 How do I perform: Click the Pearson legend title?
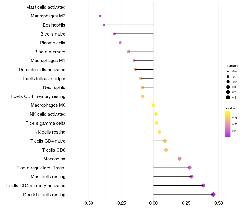(231, 66)
